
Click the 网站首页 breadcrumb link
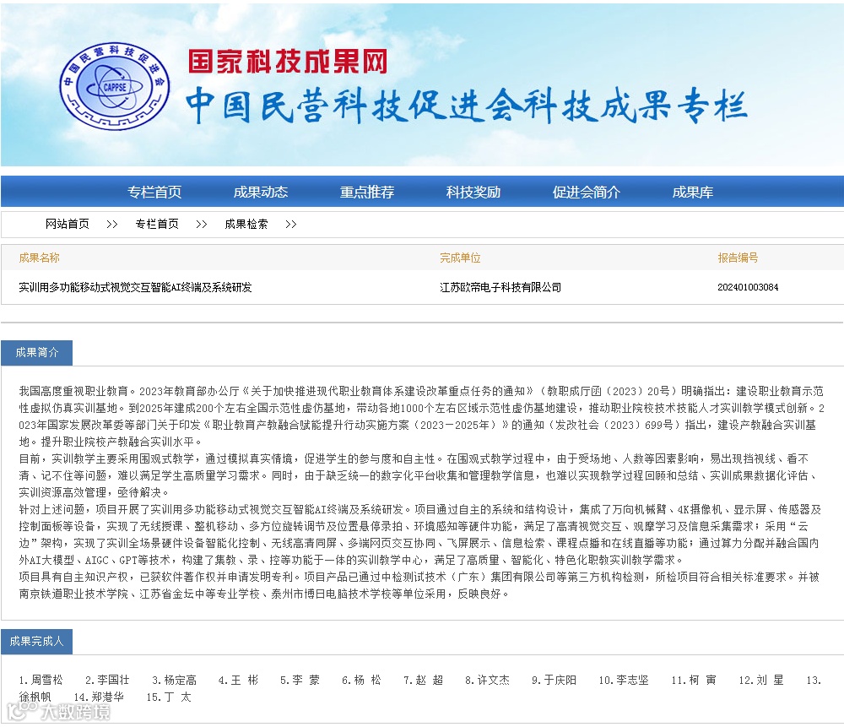[x=68, y=224]
